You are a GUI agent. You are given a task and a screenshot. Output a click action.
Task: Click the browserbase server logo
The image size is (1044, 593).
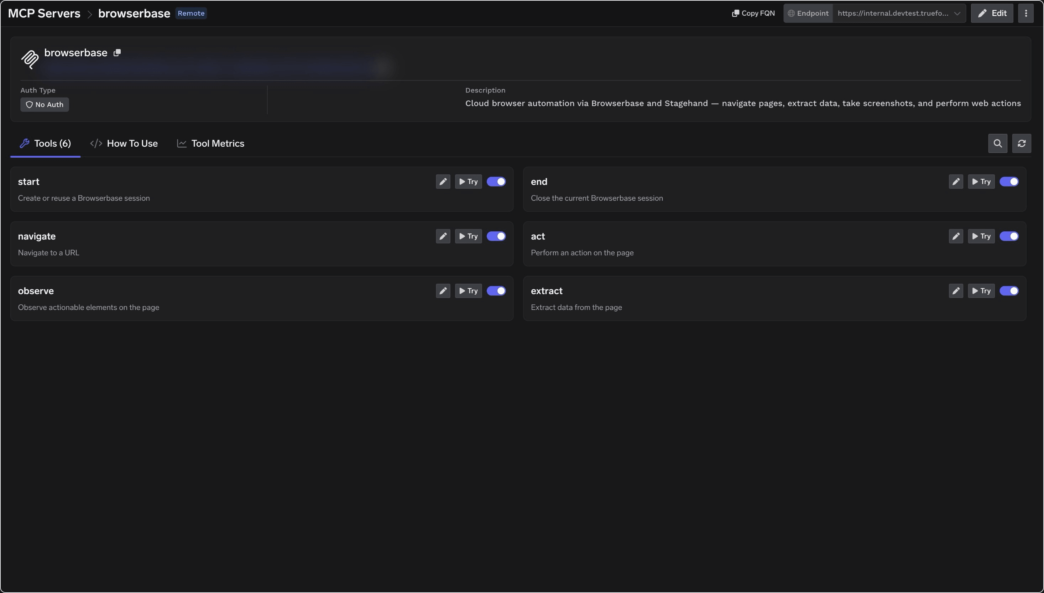30,59
